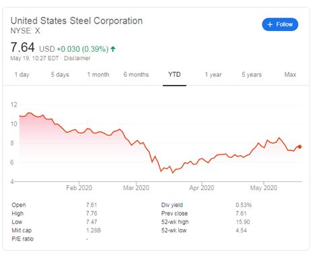Switch to the 1 day tab

tap(22, 75)
